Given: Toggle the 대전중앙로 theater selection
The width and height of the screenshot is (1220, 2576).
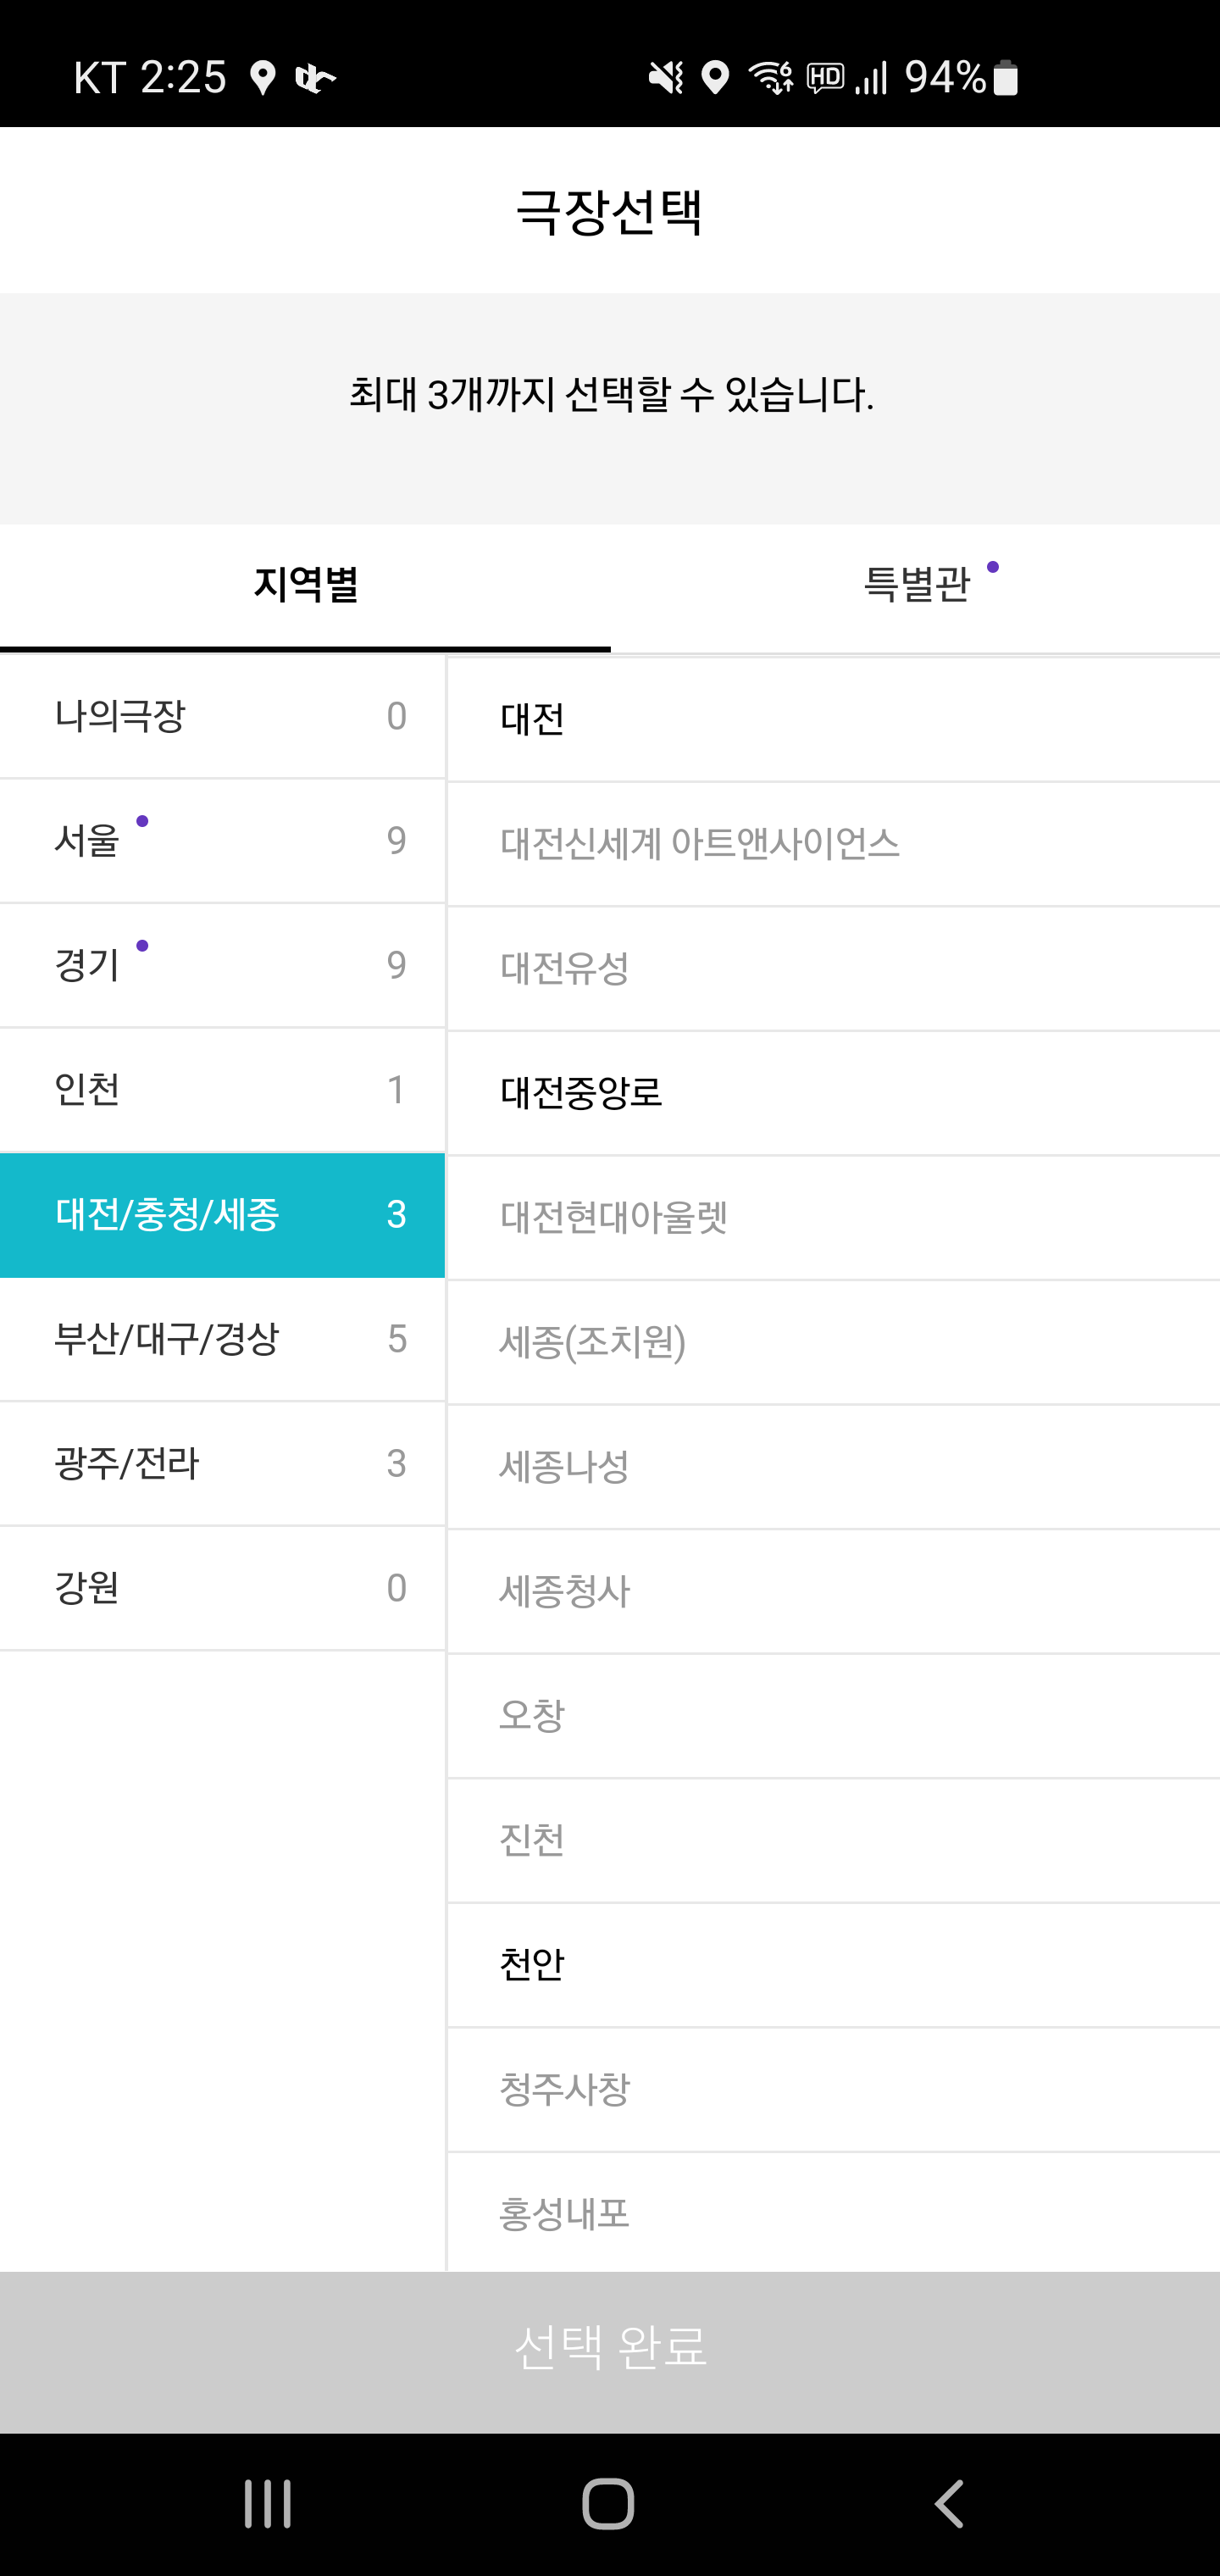Looking at the screenshot, I should (832, 1092).
